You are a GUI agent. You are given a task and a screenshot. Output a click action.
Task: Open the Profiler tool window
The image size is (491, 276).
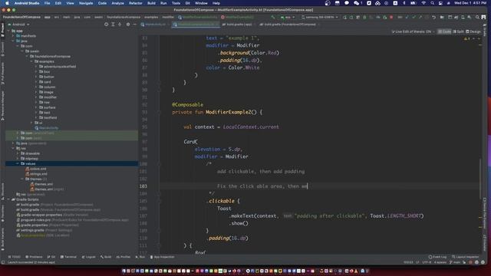124,257
